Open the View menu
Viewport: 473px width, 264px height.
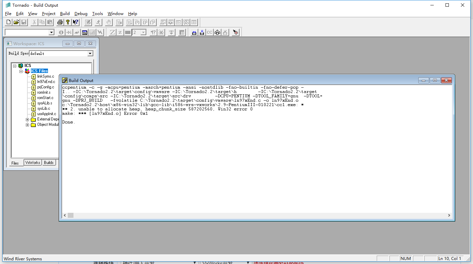[33, 14]
